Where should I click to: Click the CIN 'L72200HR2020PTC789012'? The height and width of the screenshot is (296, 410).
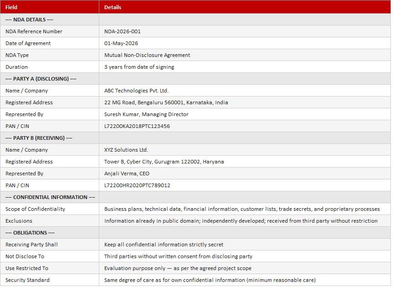click(x=137, y=185)
